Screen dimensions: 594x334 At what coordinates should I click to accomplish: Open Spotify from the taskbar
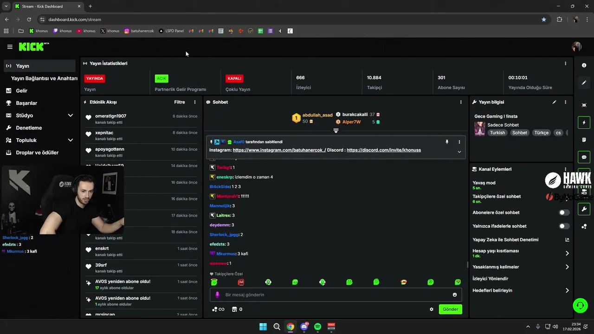[318, 327]
